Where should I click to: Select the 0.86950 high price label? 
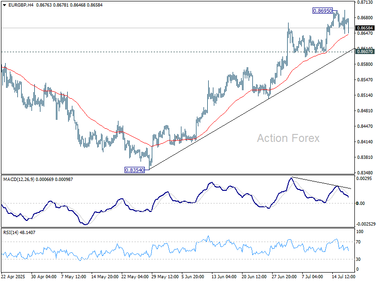(x=322, y=10)
